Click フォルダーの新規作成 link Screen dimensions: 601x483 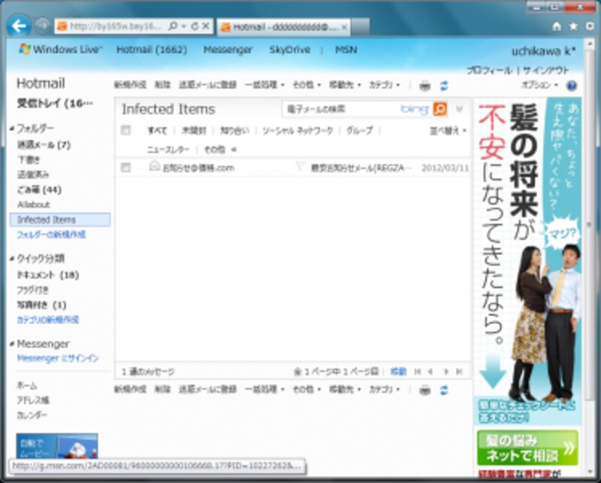pyautogui.click(x=51, y=235)
